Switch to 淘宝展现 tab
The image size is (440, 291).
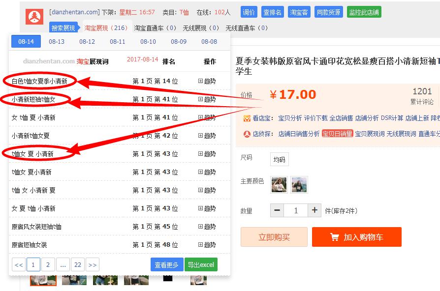(x=105, y=28)
